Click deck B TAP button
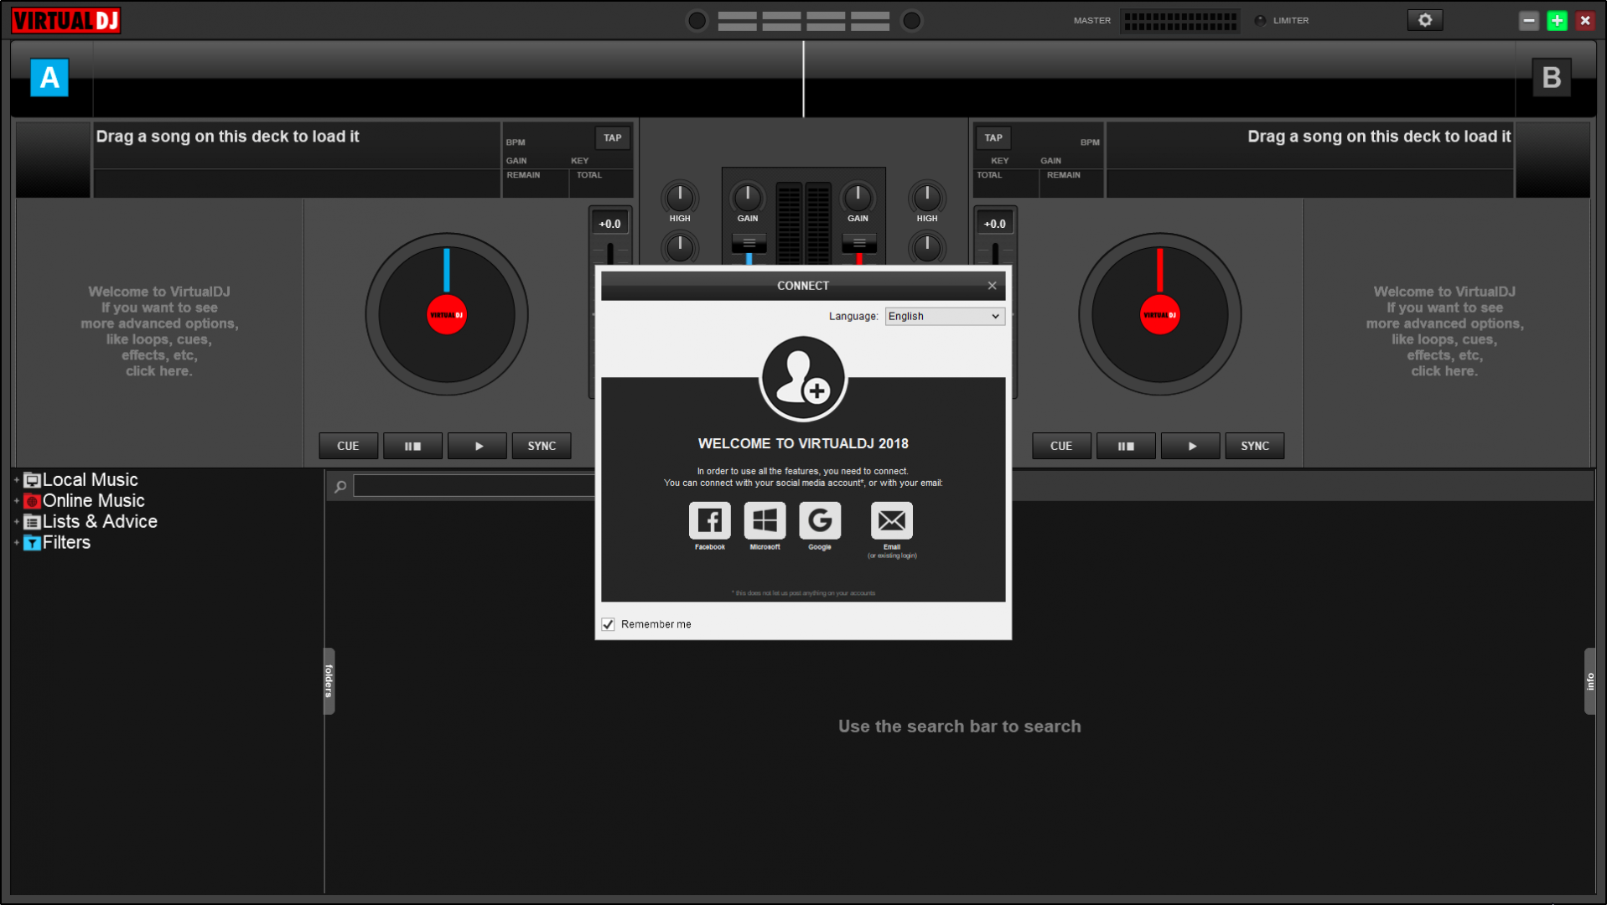This screenshot has height=905, width=1607. click(x=993, y=137)
